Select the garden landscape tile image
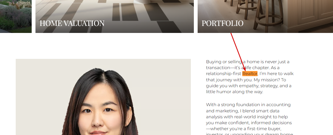Viewport: 333px width, 135px height. (x=16, y=16)
